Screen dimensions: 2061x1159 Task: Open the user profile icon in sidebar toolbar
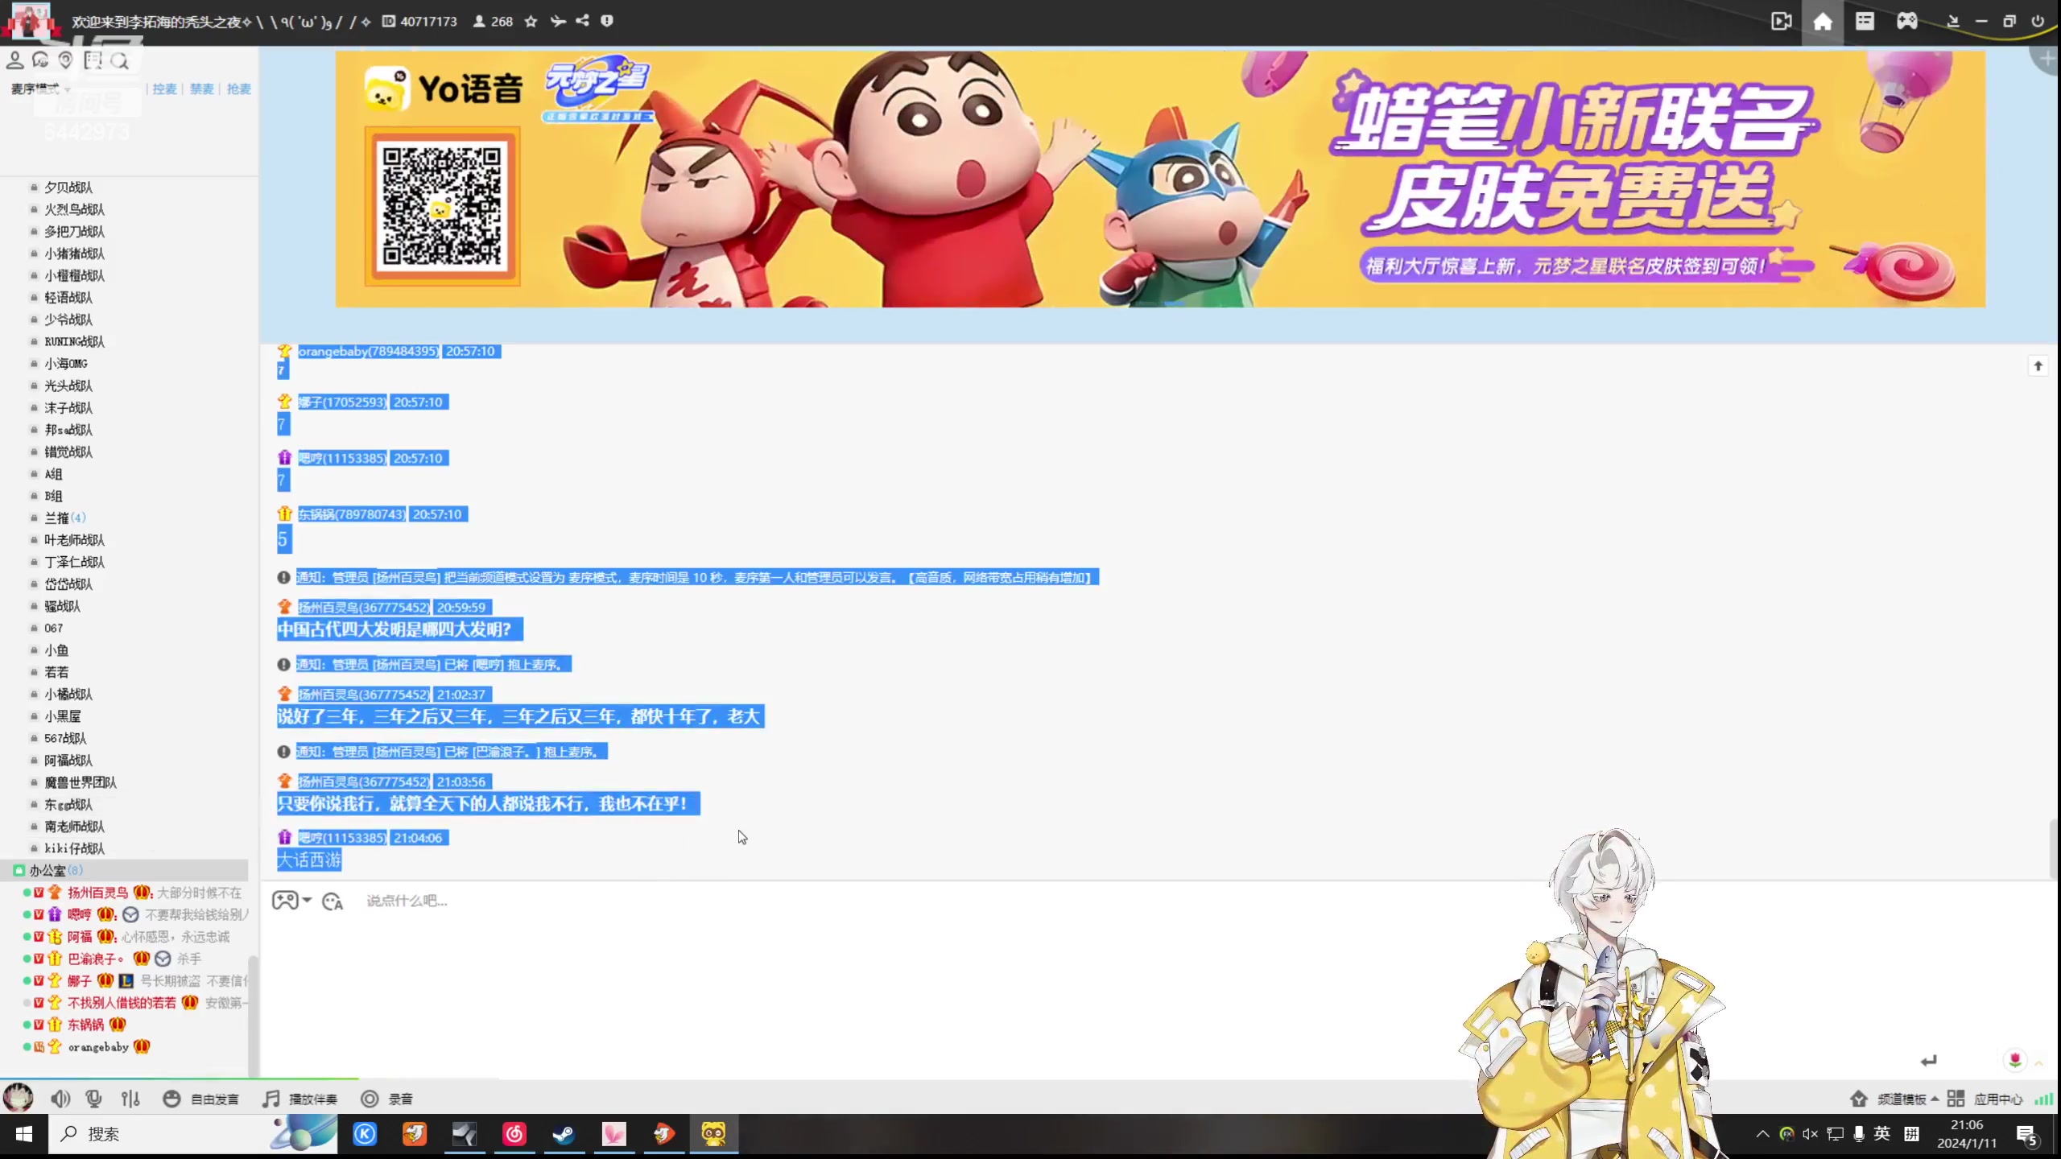tap(14, 60)
